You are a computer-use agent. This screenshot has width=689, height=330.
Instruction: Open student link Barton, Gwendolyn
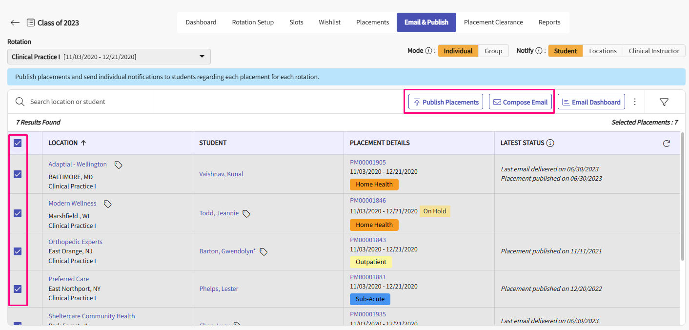[227, 251]
